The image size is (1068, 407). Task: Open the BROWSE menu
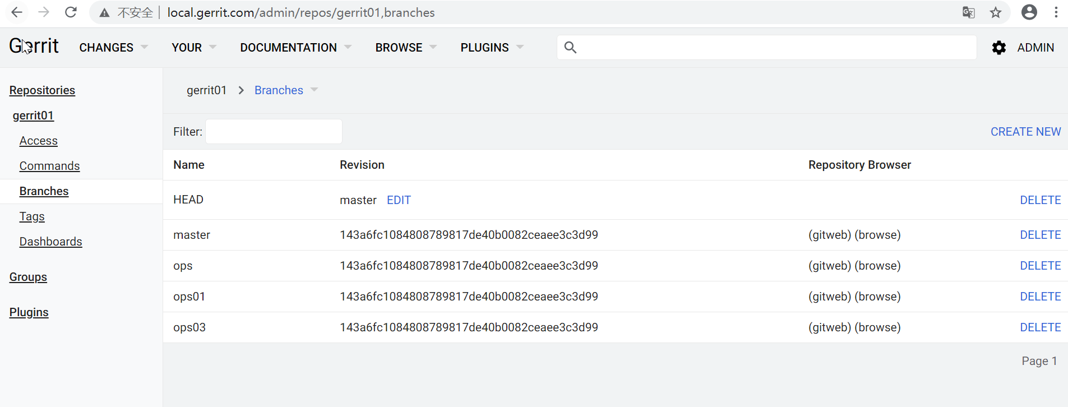(x=399, y=48)
